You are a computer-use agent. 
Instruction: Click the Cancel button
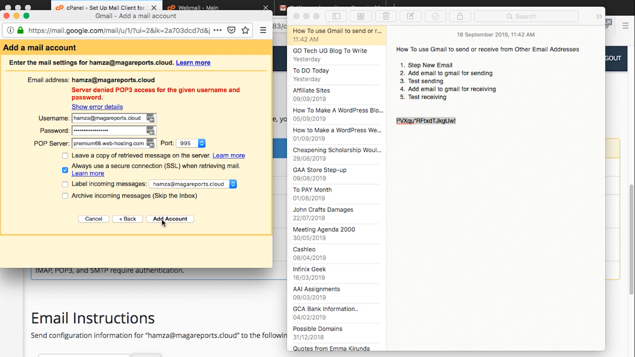[93, 219]
